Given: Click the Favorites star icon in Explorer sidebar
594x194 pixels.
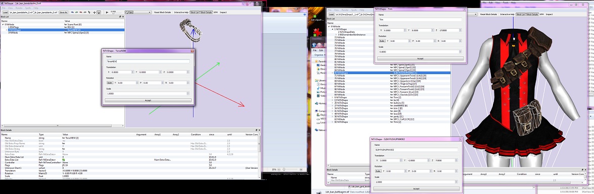Looking at the screenshot, I should [x=316, y=61].
